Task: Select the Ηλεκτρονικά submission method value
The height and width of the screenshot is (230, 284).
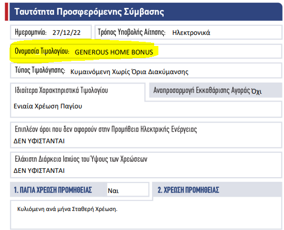Action: (x=191, y=33)
